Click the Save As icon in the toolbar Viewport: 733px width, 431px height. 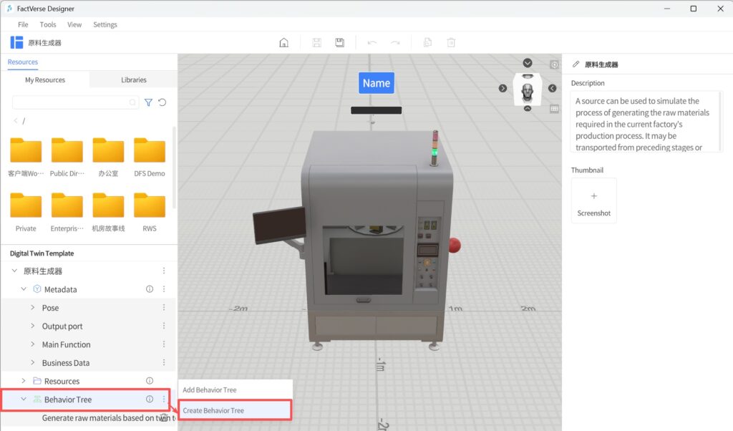pyautogui.click(x=339, y=43)
